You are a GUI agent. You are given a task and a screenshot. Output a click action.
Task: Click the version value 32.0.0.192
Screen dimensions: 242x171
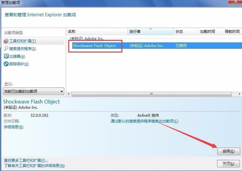39,115
